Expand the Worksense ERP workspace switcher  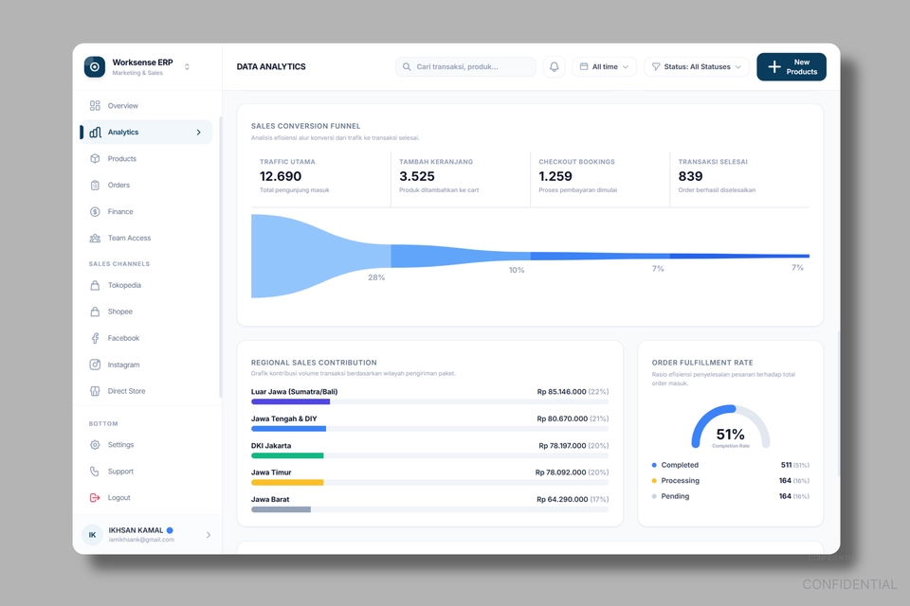tap(187, 66)
